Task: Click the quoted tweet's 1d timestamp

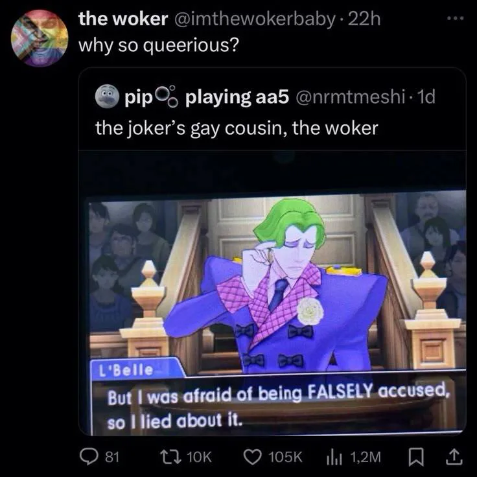Action: (x=427, y=98)
